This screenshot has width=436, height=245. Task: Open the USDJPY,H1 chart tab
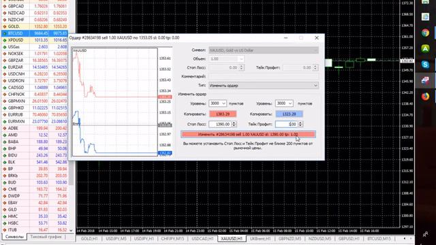(144, 239)
